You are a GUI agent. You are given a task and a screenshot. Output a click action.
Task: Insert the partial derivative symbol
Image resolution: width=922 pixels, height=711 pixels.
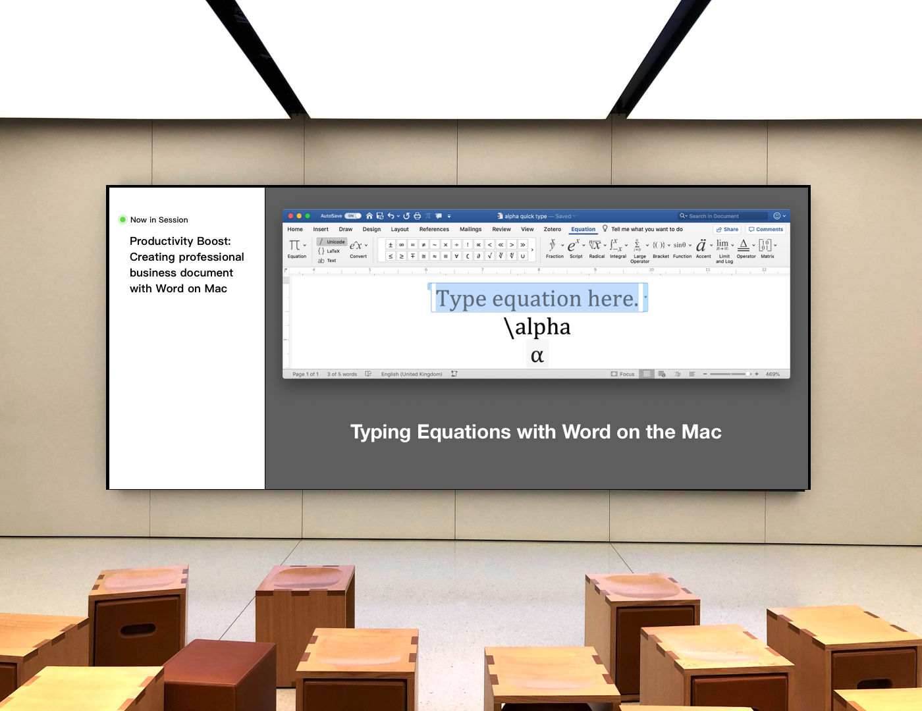(x=479, y=256)
